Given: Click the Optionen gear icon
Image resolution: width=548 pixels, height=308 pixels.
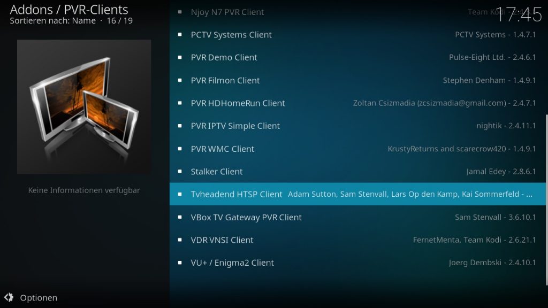Looking at the screenshot, I should pyautogui.click(x=9, y=297).
